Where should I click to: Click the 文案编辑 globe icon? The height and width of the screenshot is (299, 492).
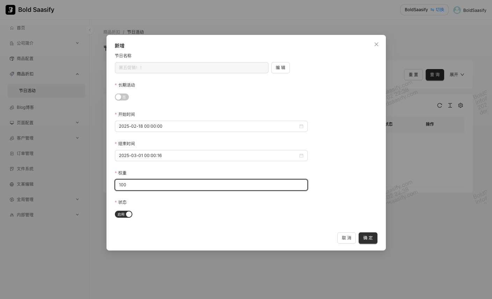pyautogui.click(x=12, y=184)
